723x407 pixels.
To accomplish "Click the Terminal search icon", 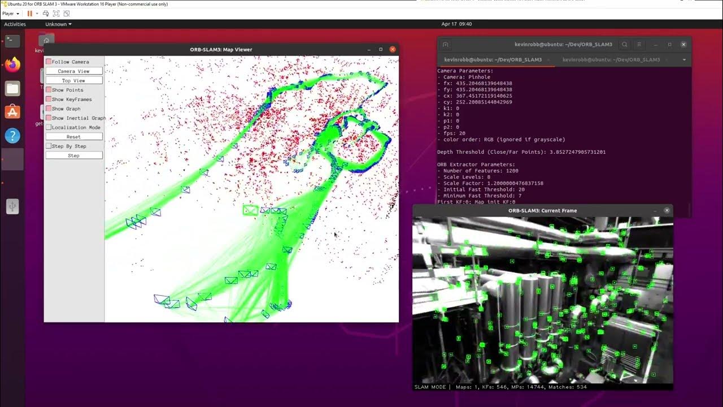I will (x=625, y=45).
